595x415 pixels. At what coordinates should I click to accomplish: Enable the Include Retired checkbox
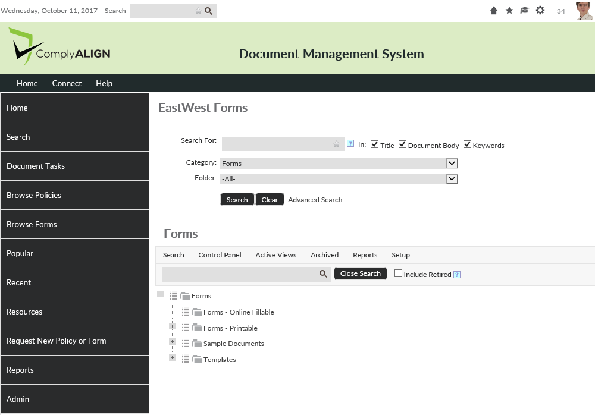[x=399, y=274]
